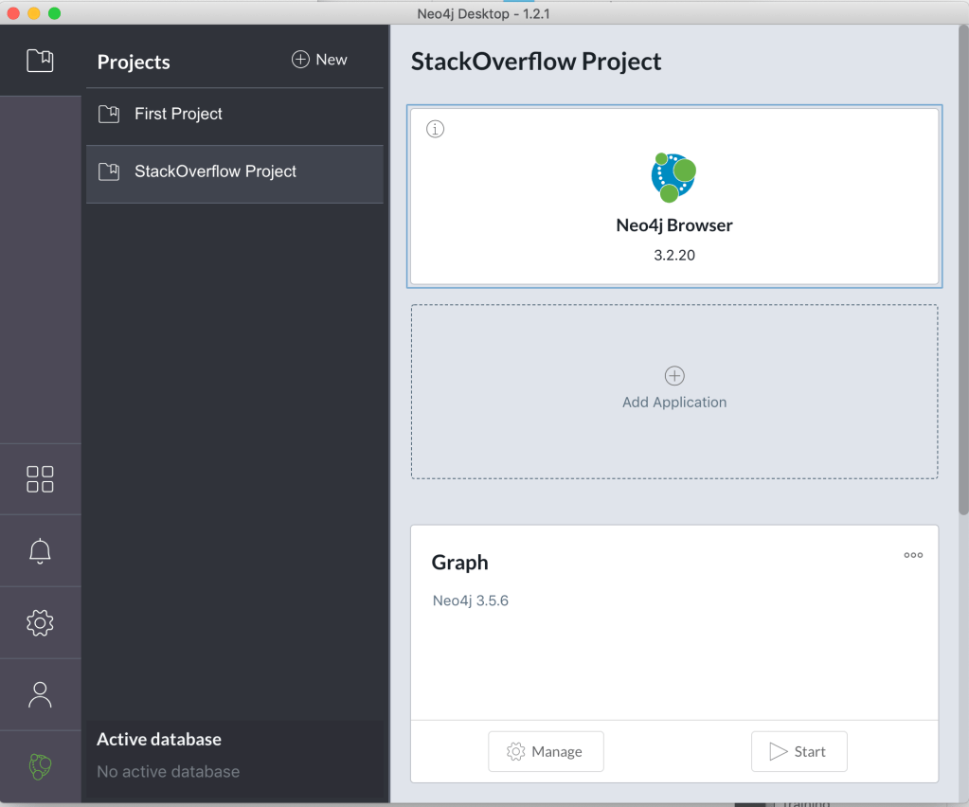This screenshot has width=969, height=807.
Task: Open the Graph Apps grid icon
Action: click(40, 479)
